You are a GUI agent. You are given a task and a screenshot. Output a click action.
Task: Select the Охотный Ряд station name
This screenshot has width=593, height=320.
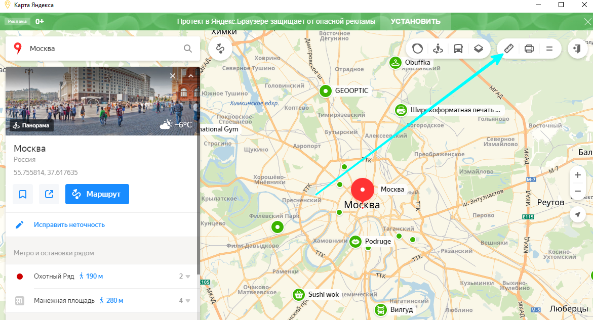(54, 276)
